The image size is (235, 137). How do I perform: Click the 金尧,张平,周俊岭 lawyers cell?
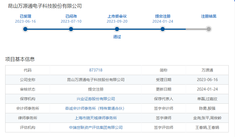(x=207, y=118)
